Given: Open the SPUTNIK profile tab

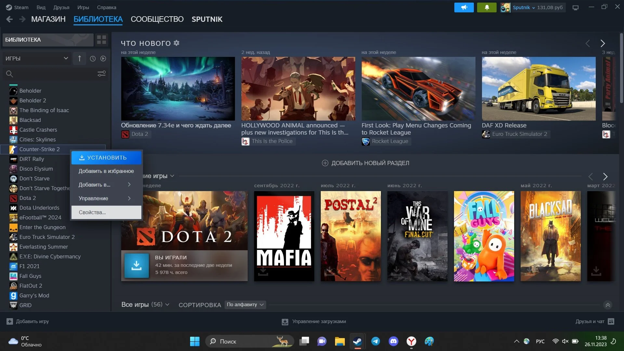Looking at the screenshot, I should (207, 19).
